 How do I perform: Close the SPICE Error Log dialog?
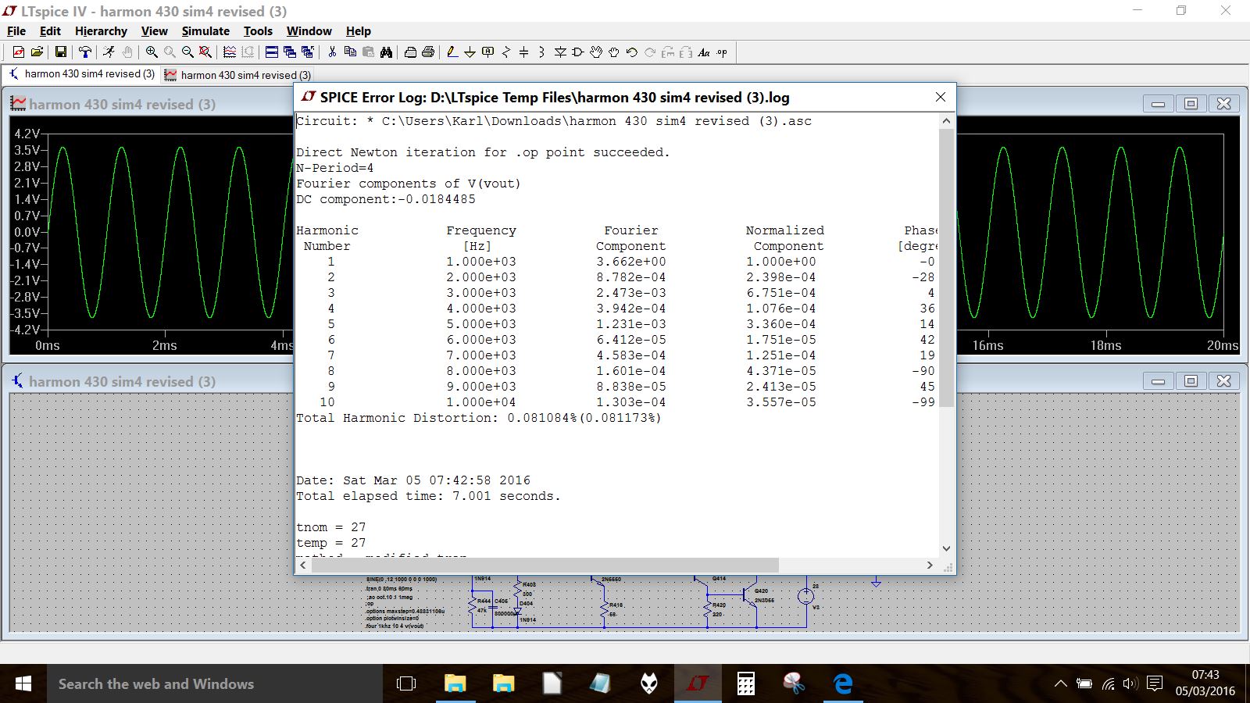coord(941,97)
